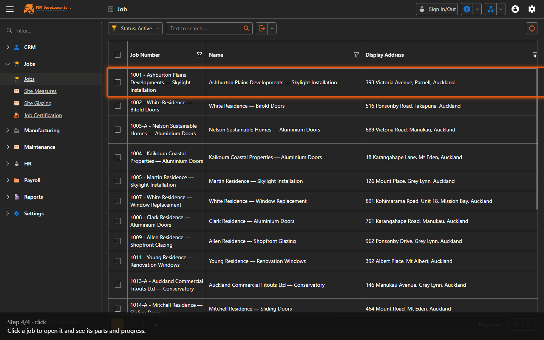This screenshot has height=340, width=544.
Task: Open Job Certification in the sidebar
Action: [x=43, y=115]
